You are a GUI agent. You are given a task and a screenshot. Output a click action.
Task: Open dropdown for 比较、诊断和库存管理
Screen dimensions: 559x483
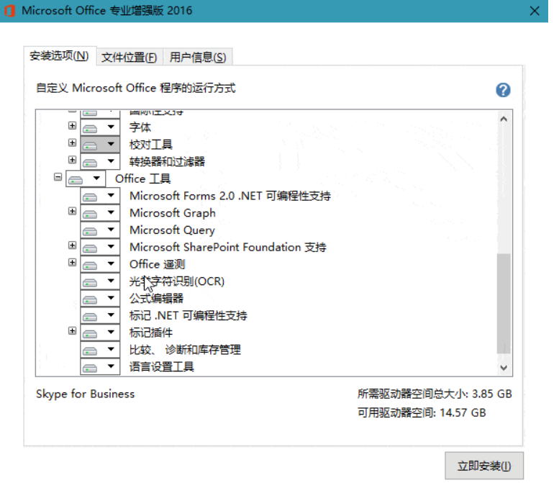click(100, 350)
